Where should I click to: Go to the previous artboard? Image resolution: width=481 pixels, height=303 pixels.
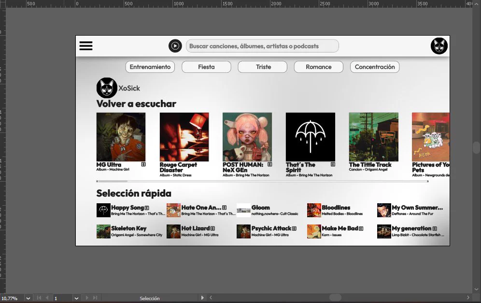(47, 298)
